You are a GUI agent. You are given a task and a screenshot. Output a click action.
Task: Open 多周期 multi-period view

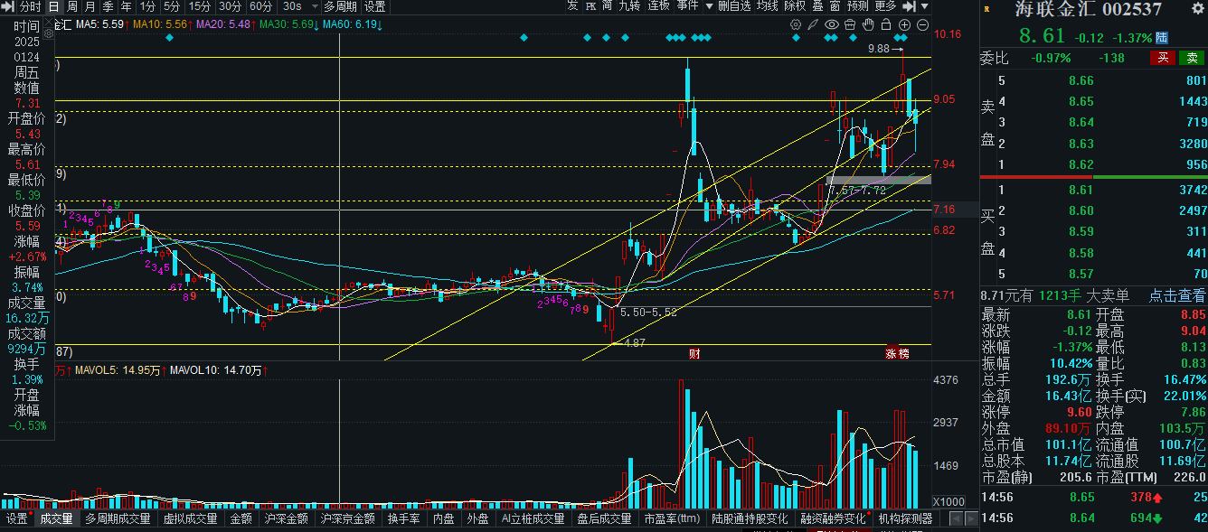(x=340, y=6)
